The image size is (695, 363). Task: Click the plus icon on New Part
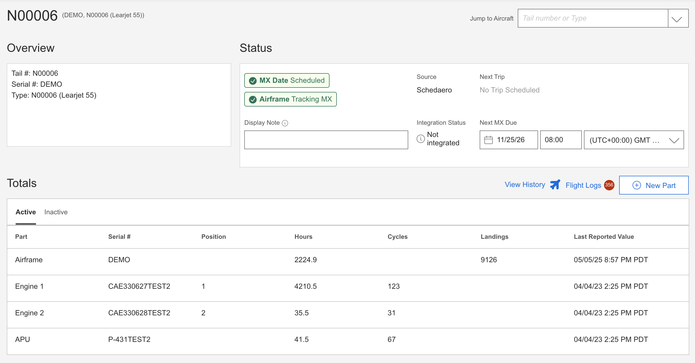[636, 185]
